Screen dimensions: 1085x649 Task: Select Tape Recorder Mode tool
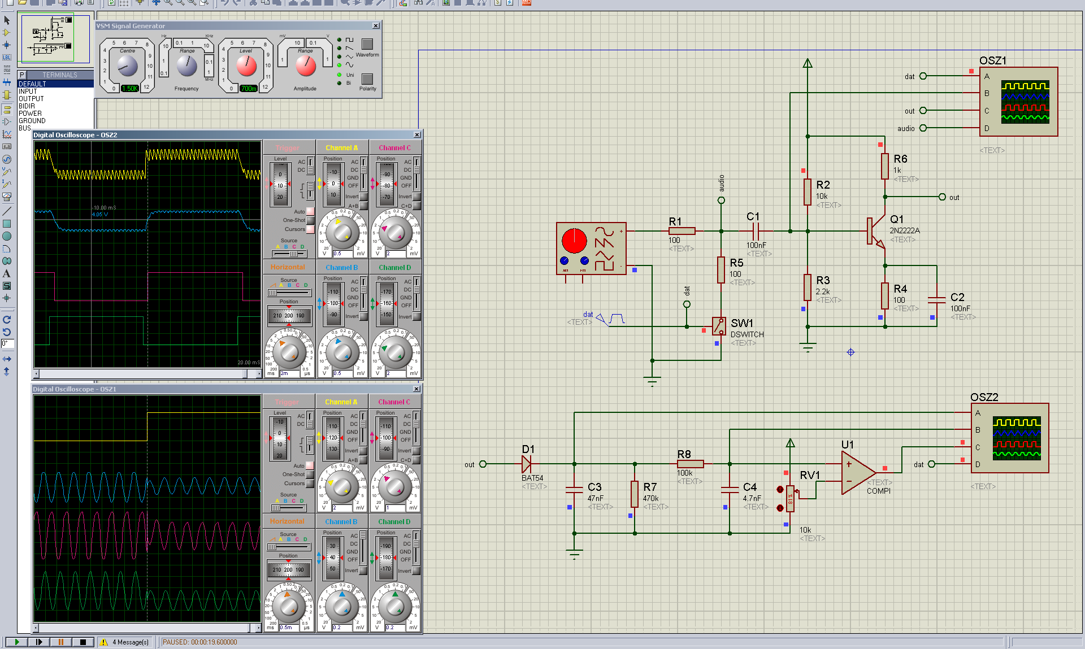click(x=7, y=146)
